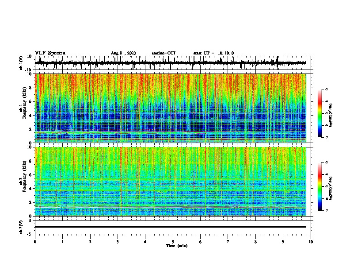Click time axis tick label "4"
The height and width of the screenshot is (271, 350).
tap(145, 242)
